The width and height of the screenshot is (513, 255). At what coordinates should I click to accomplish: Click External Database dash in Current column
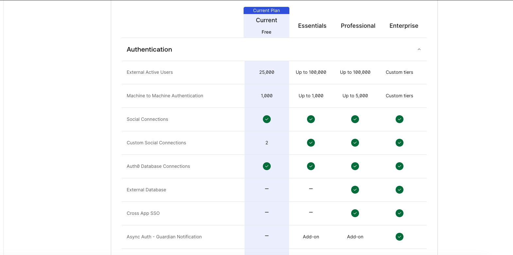267,189
